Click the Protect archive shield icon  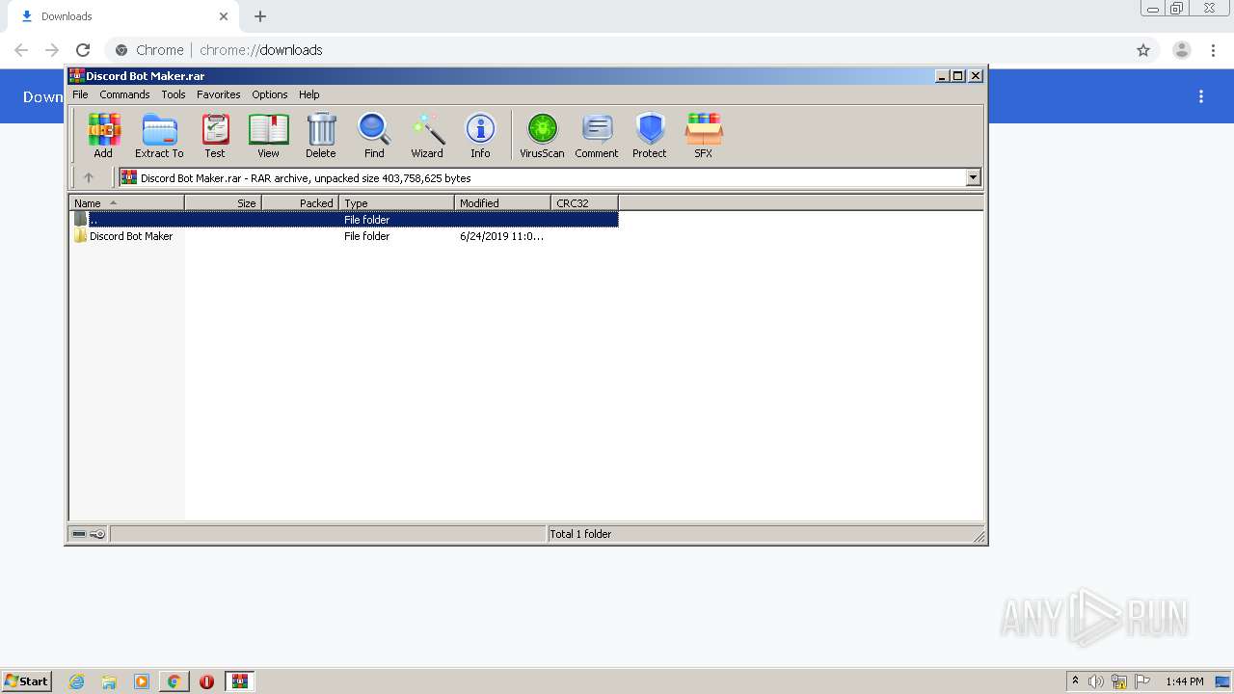point(650,135)
